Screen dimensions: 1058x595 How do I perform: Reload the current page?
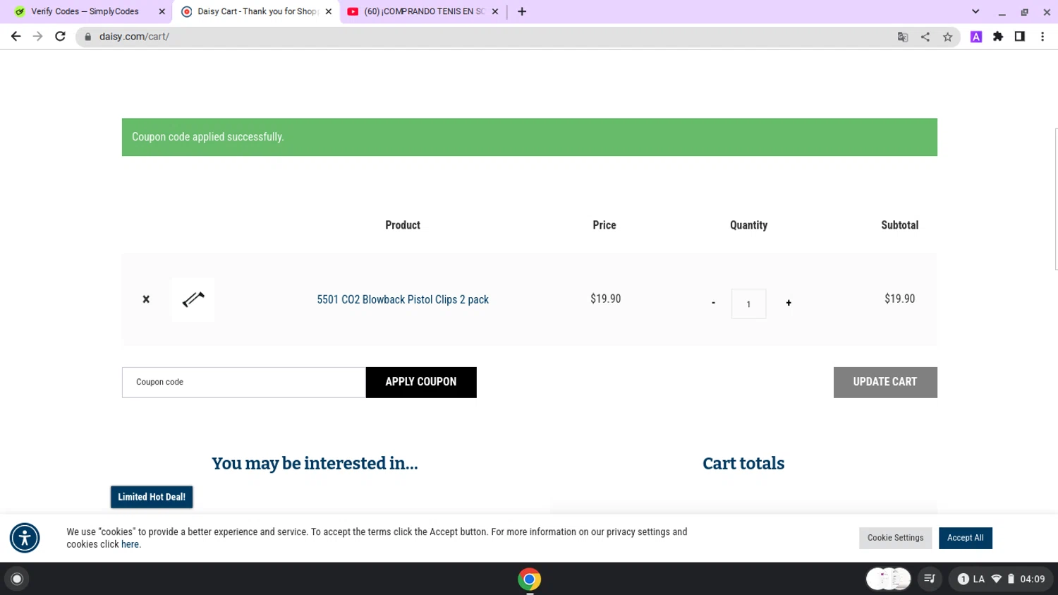[61, 36]
